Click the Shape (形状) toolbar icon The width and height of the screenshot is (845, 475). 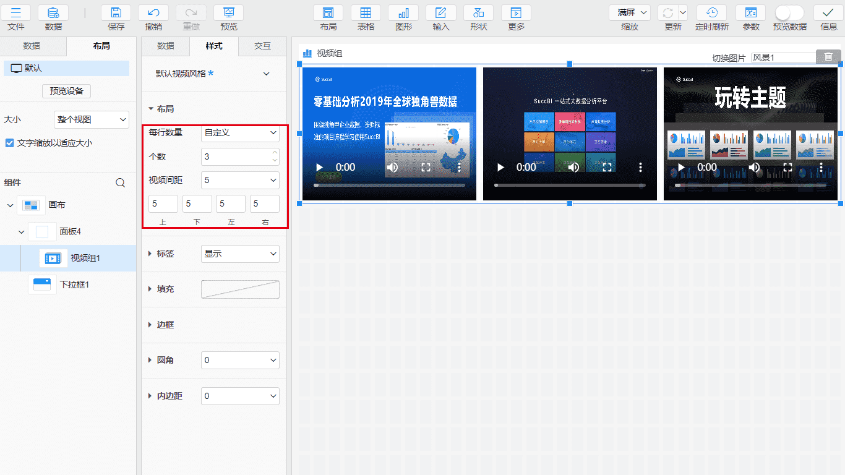click(x=478, y=13)
